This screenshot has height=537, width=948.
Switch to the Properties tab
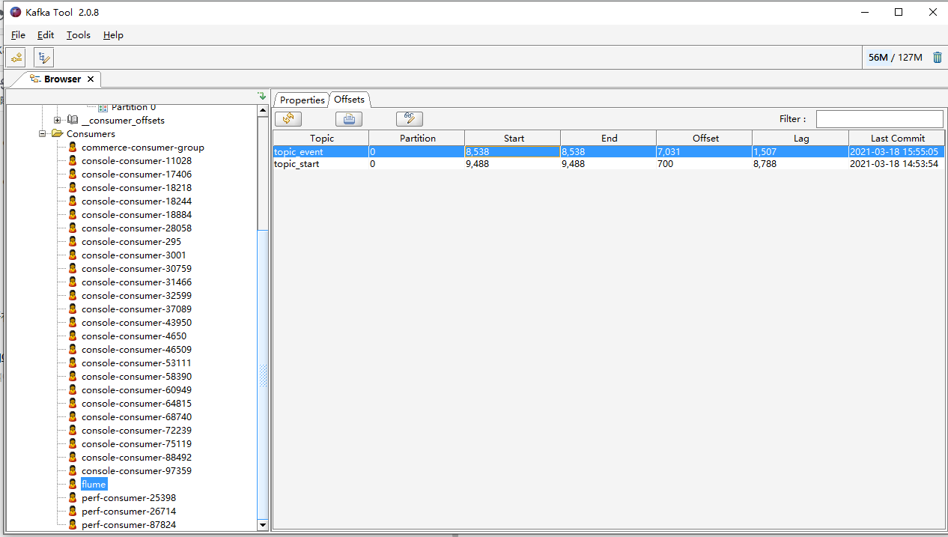(x=302, y=100)
